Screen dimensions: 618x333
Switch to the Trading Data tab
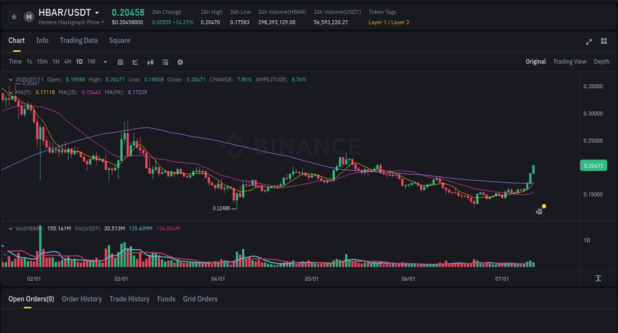(79, 40)
